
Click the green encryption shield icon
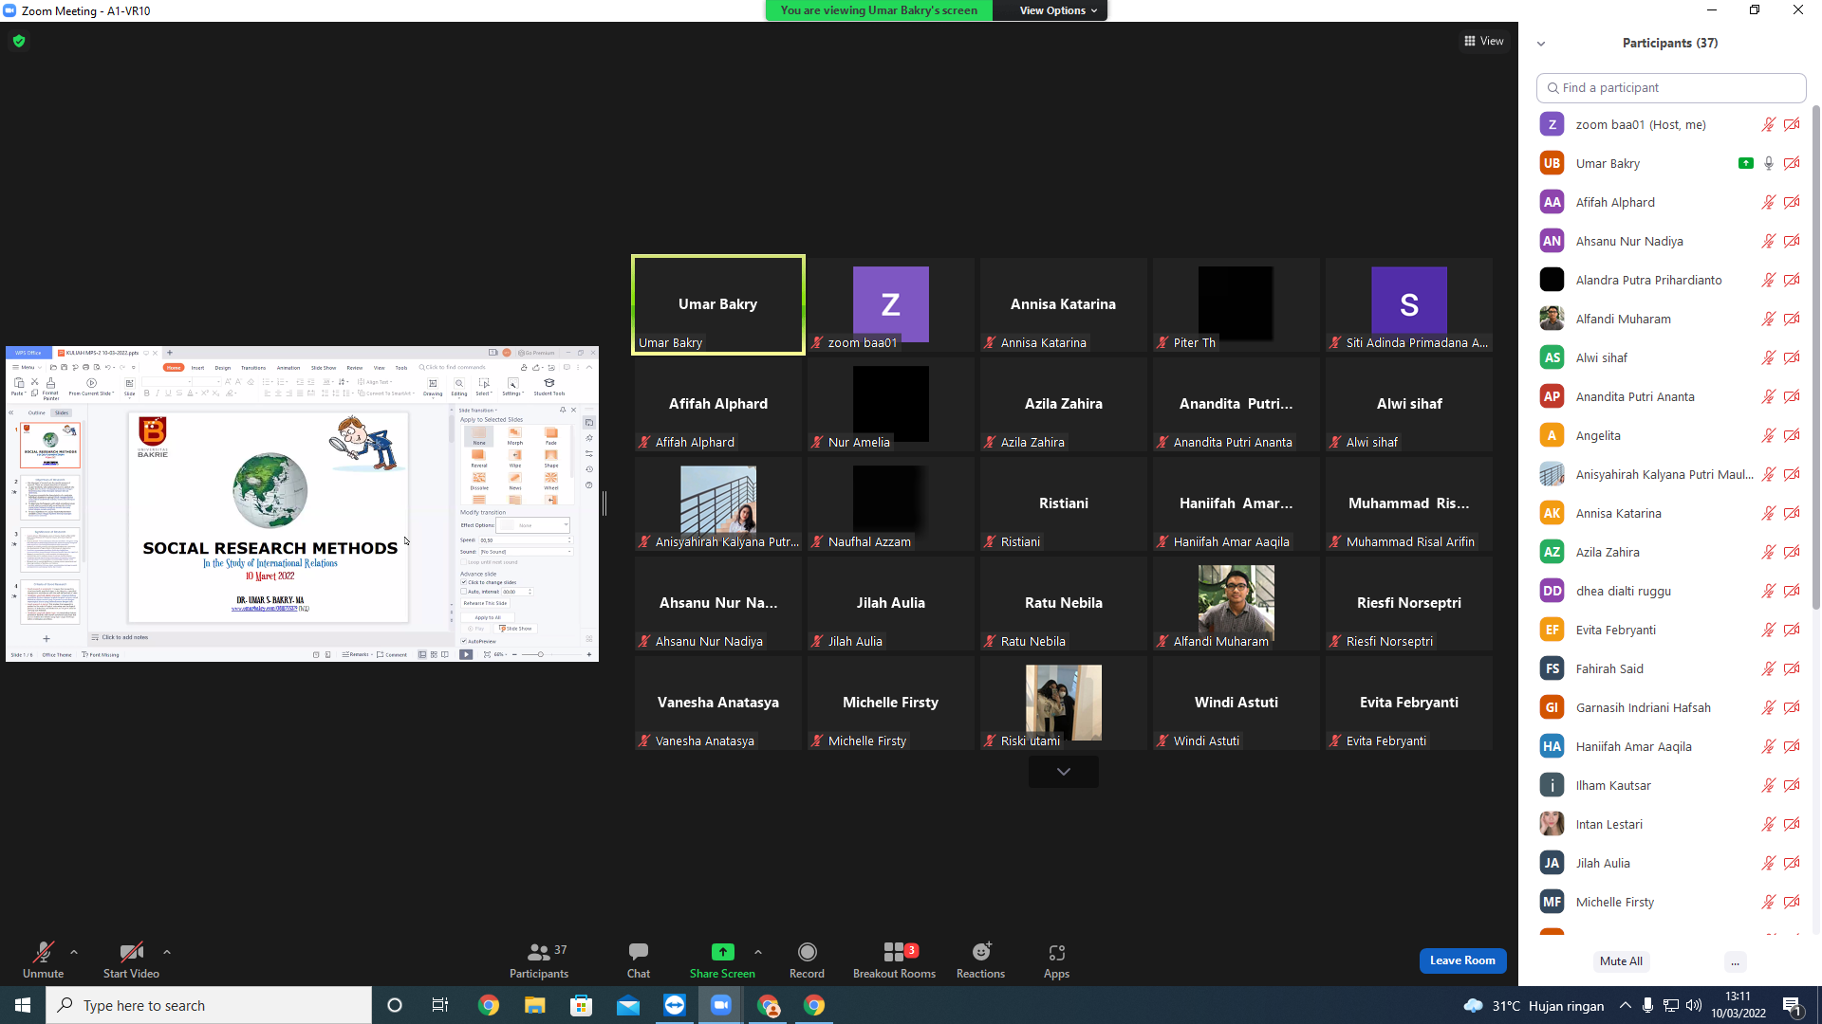coord(19,41)
